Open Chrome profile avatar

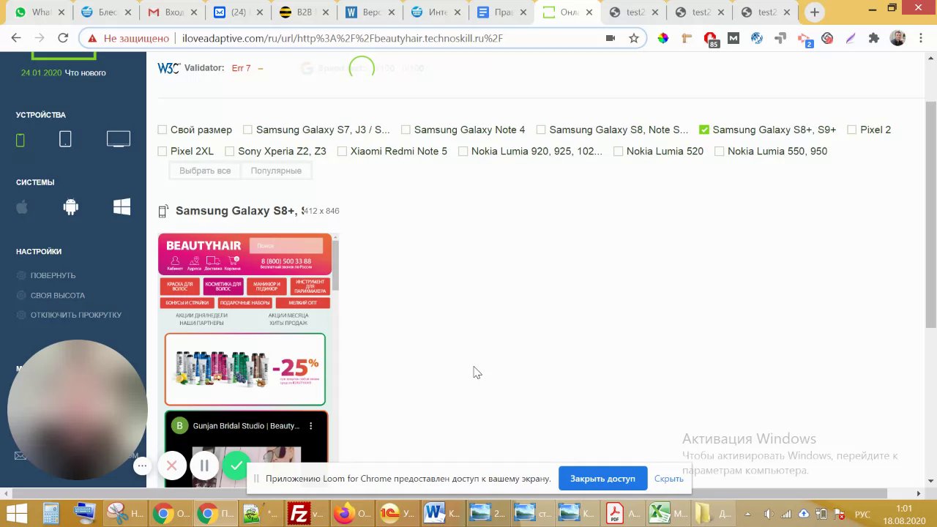pos(897,38)
